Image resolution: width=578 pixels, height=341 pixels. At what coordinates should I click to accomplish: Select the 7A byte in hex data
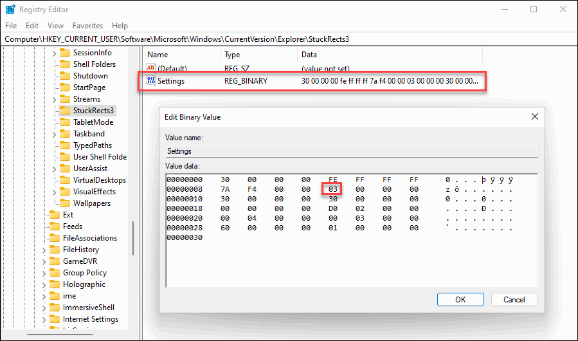pyautogui.click(x=225, y=189)
